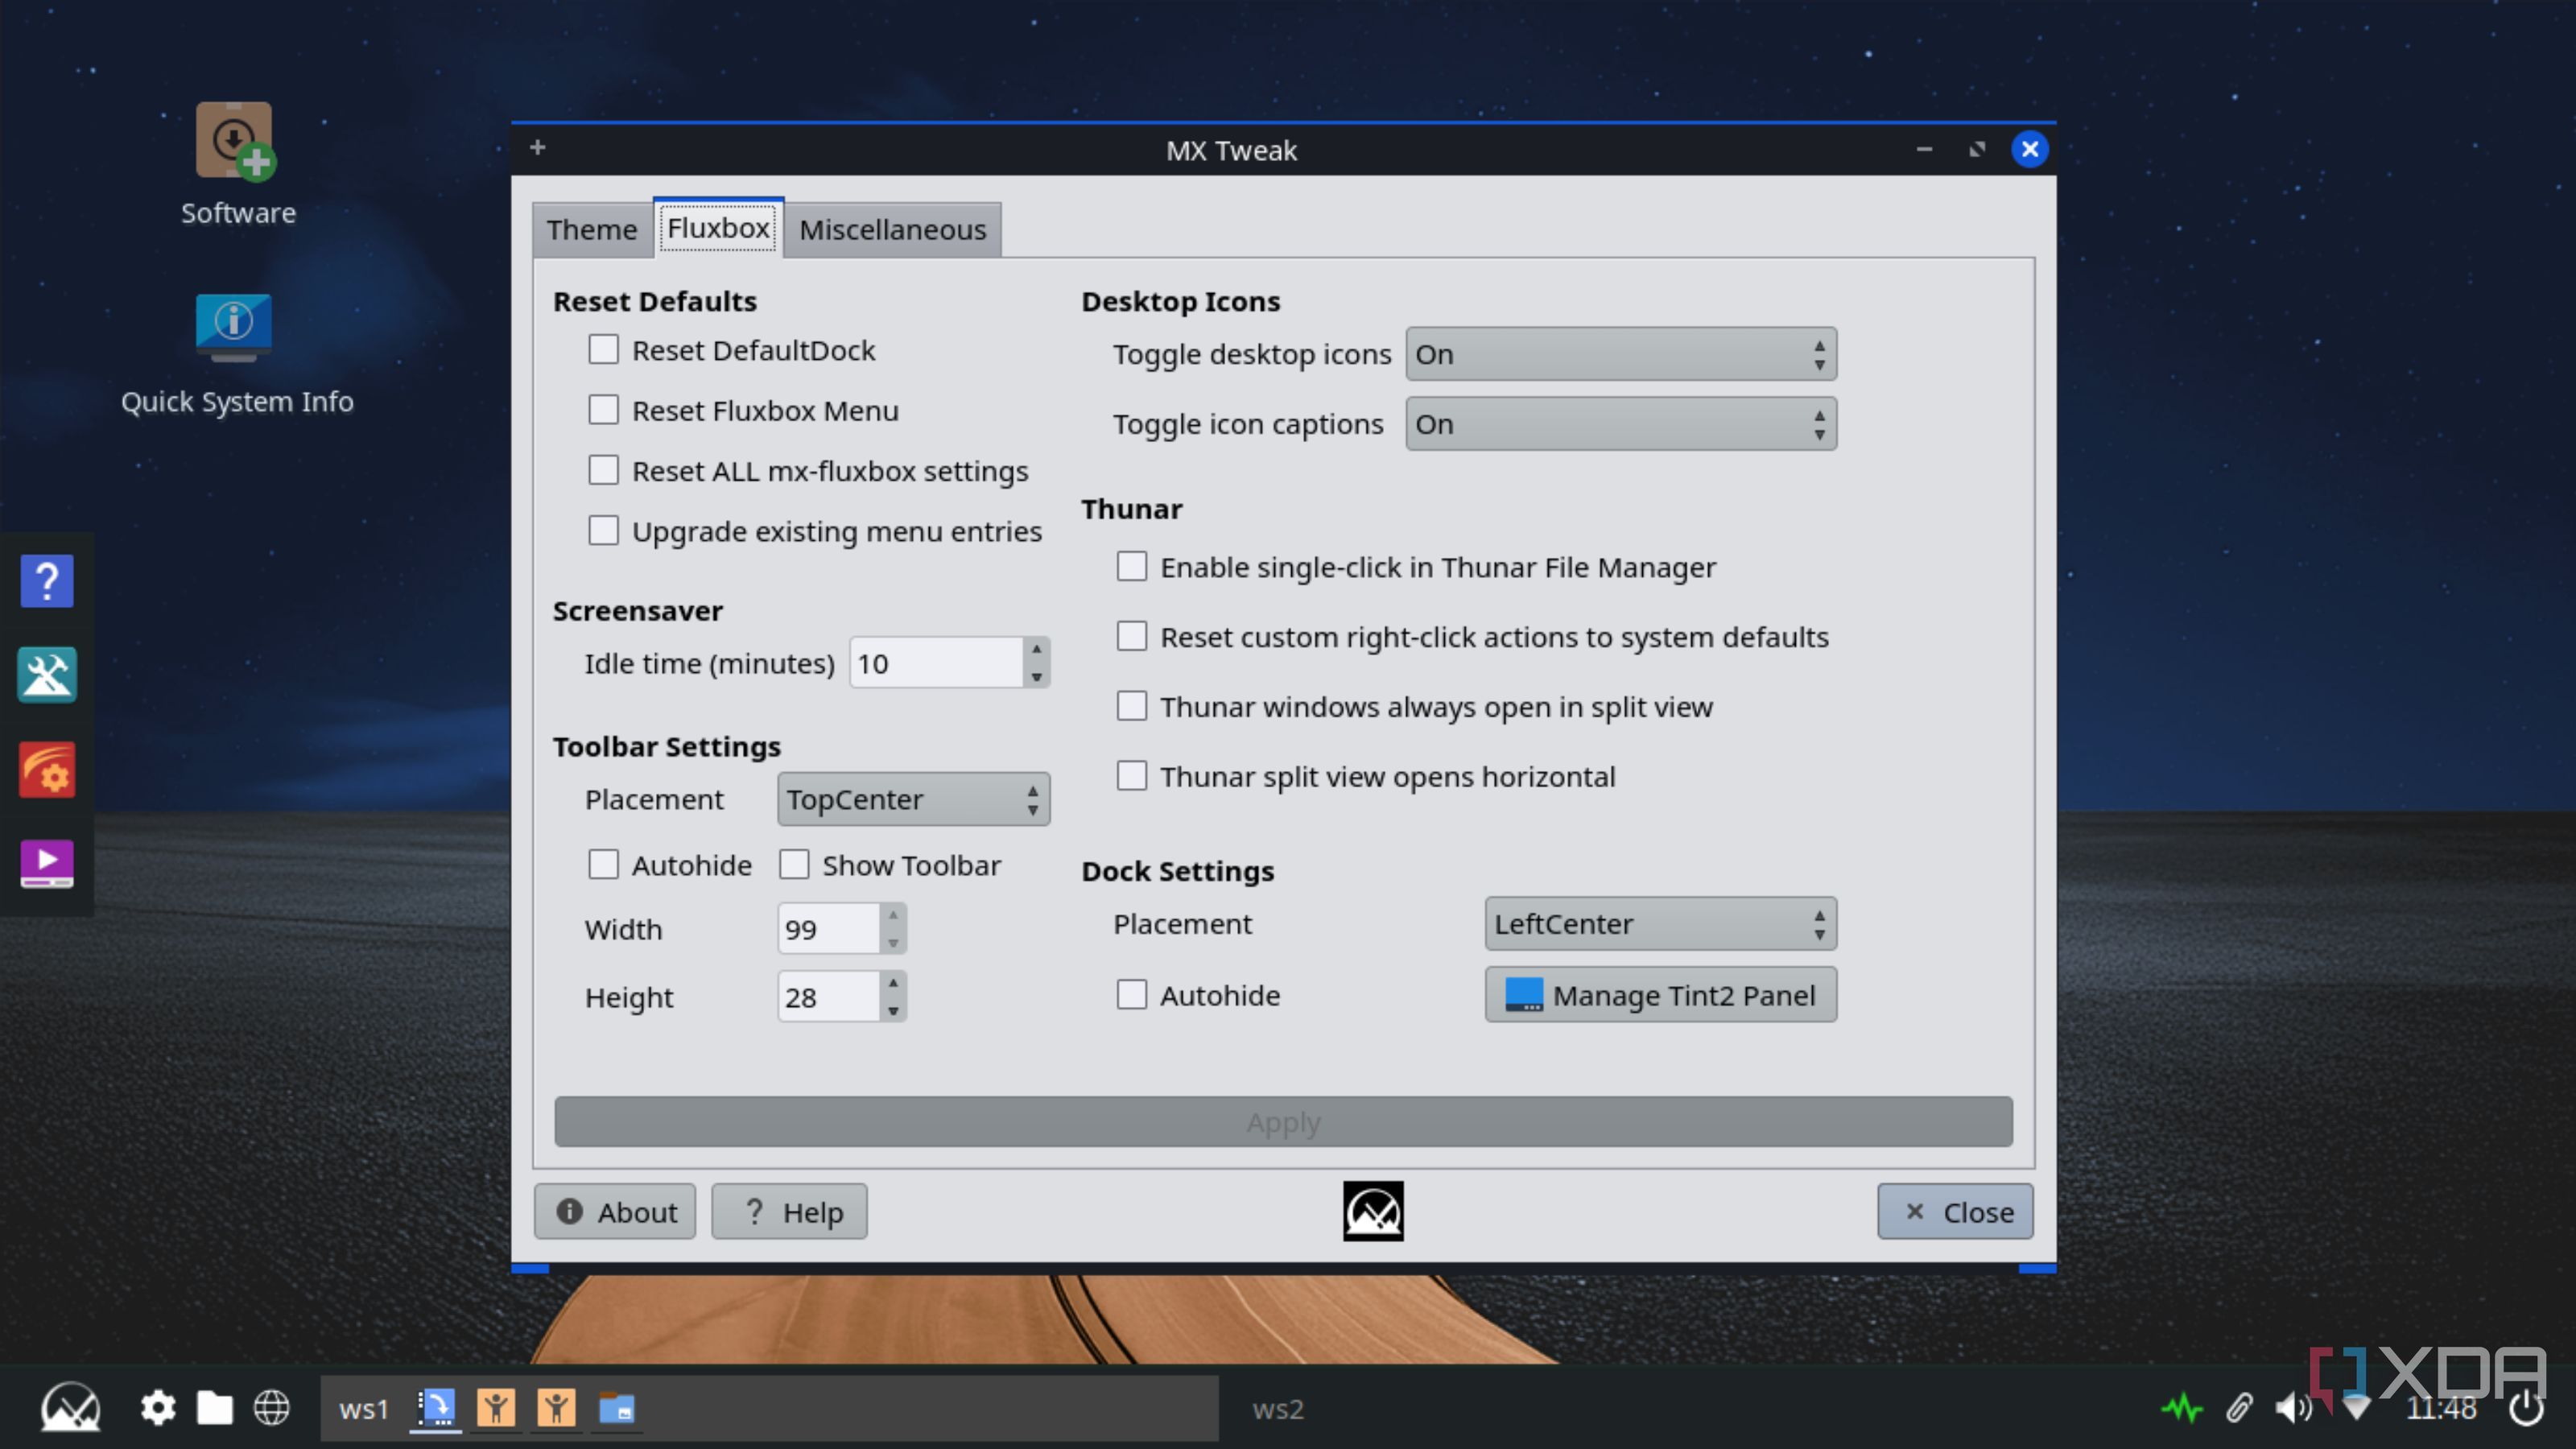Screen dimensions: 2576x1449
Task: Check Reset custom right-click actions to system defaults
Action: pos(1131,637)
